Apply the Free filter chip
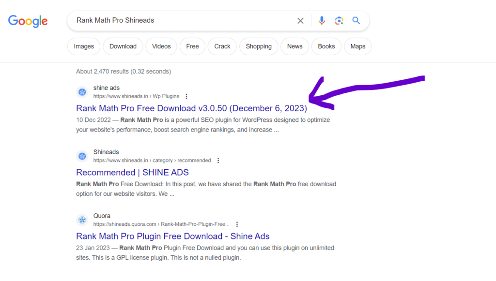This screenshot has width=496, height=281. tap(192, 46)
